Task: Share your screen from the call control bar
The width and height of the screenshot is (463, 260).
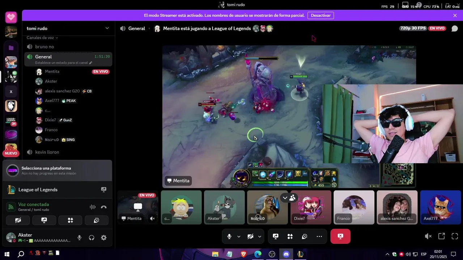Action: 276,237
